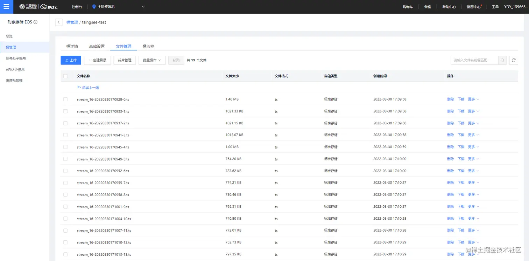The height and width of the screenshot is (261, 529).
Task: Click the 创建时间 column header
Action: [x=380, y=76]
